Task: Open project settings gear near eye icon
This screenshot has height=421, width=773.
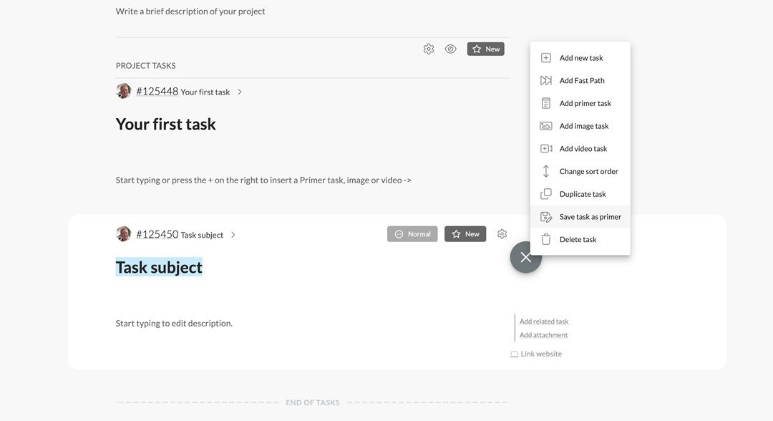Action: 429,49
